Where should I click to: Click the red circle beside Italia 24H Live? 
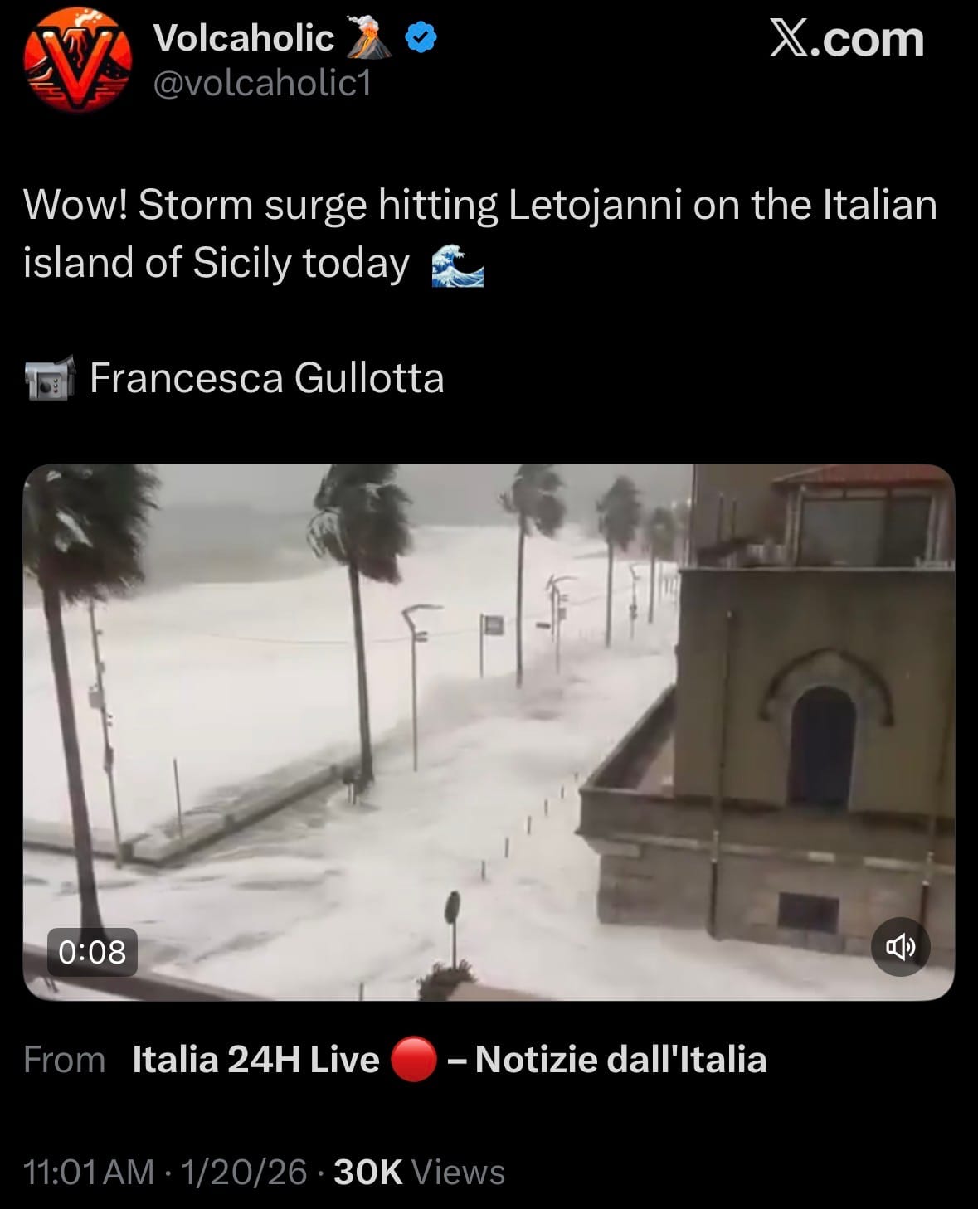(413, 1059)
